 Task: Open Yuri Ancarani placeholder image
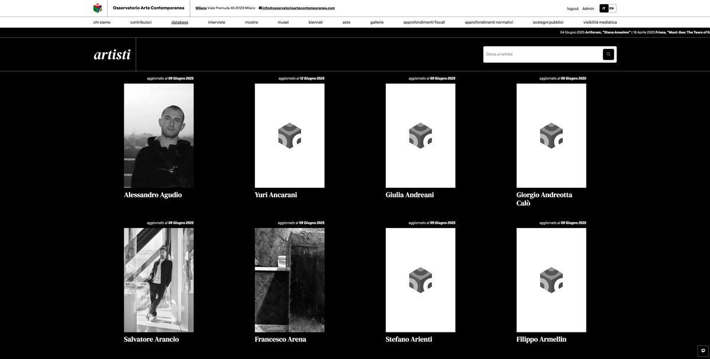(289, 136)
